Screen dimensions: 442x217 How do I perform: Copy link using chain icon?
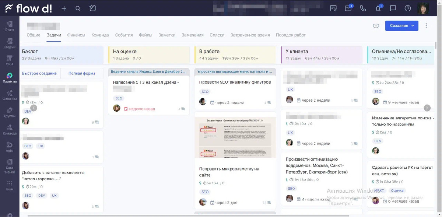point(376,26)
